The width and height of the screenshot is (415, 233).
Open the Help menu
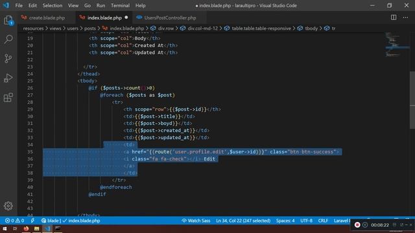(140, 5)
